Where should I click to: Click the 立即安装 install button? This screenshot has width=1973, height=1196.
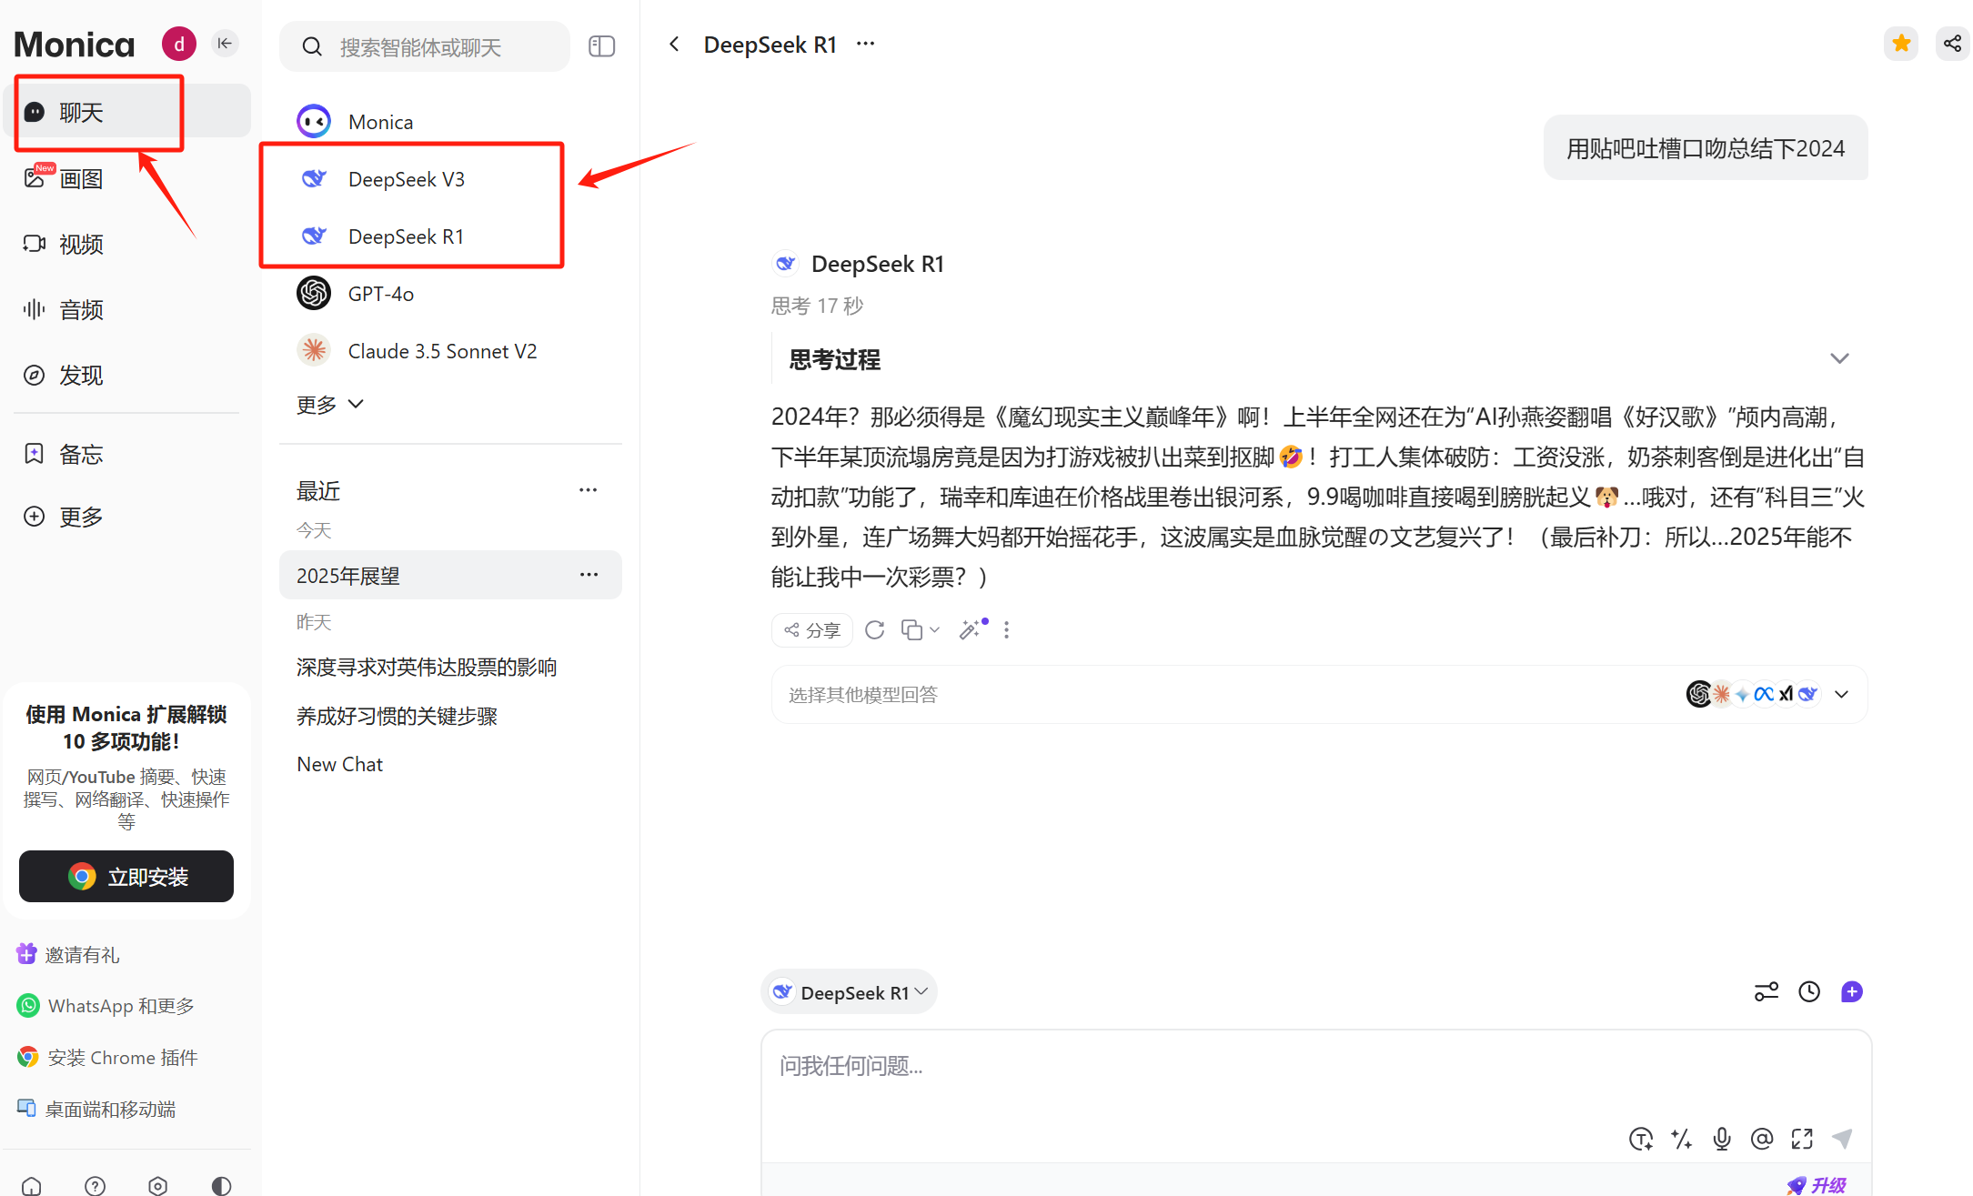[126, 876]
